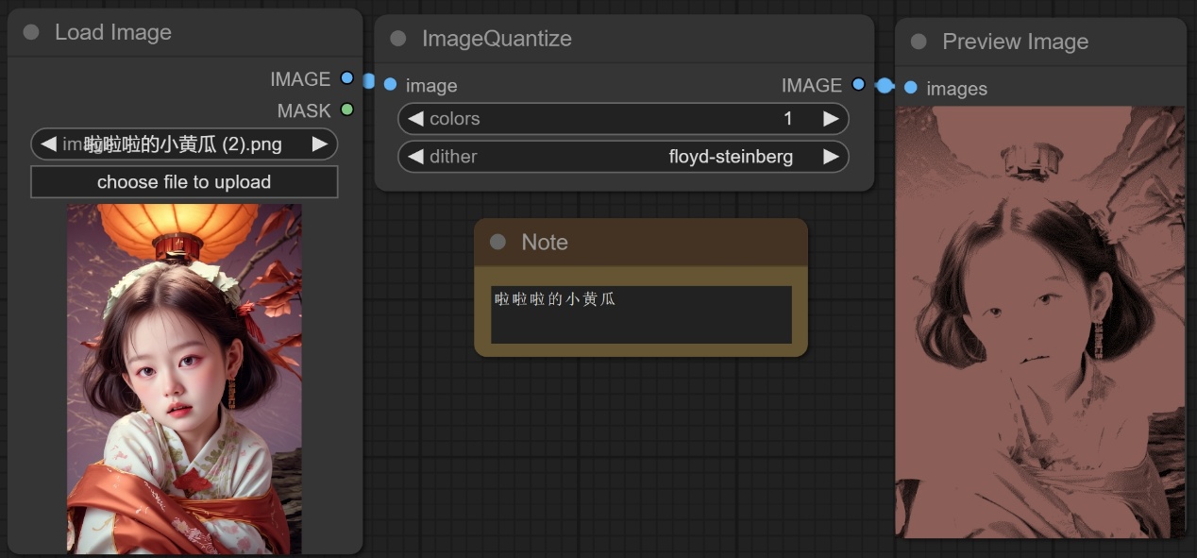Collapse the Load Image node using its dot

point(31,32)
